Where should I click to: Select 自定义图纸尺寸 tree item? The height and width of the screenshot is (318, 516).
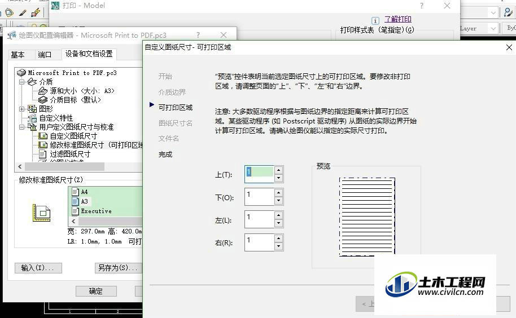click(x=74, y=136)
